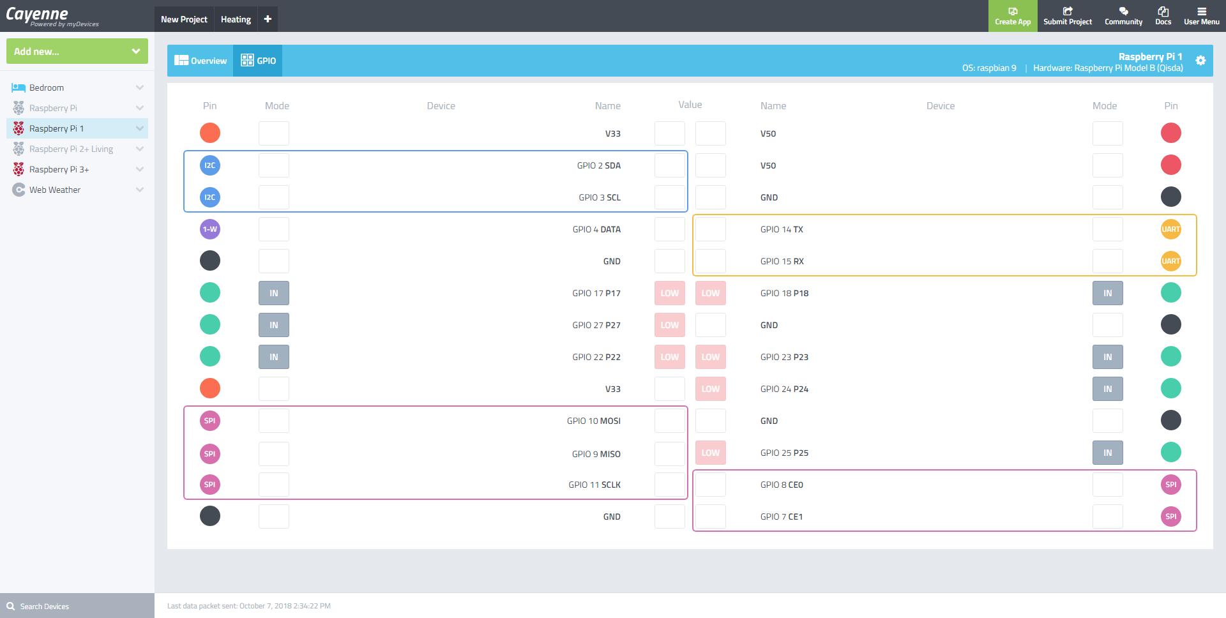Add a new project with the plus tab
1226x618 pixels.
click(x=268, y=19)
